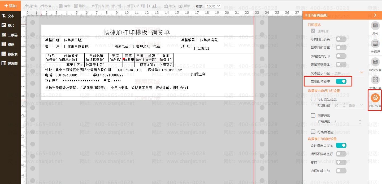This screenshot has height=184, width=382.
Task: Align elements horizontally to the right
Action: tap(119, 6)
